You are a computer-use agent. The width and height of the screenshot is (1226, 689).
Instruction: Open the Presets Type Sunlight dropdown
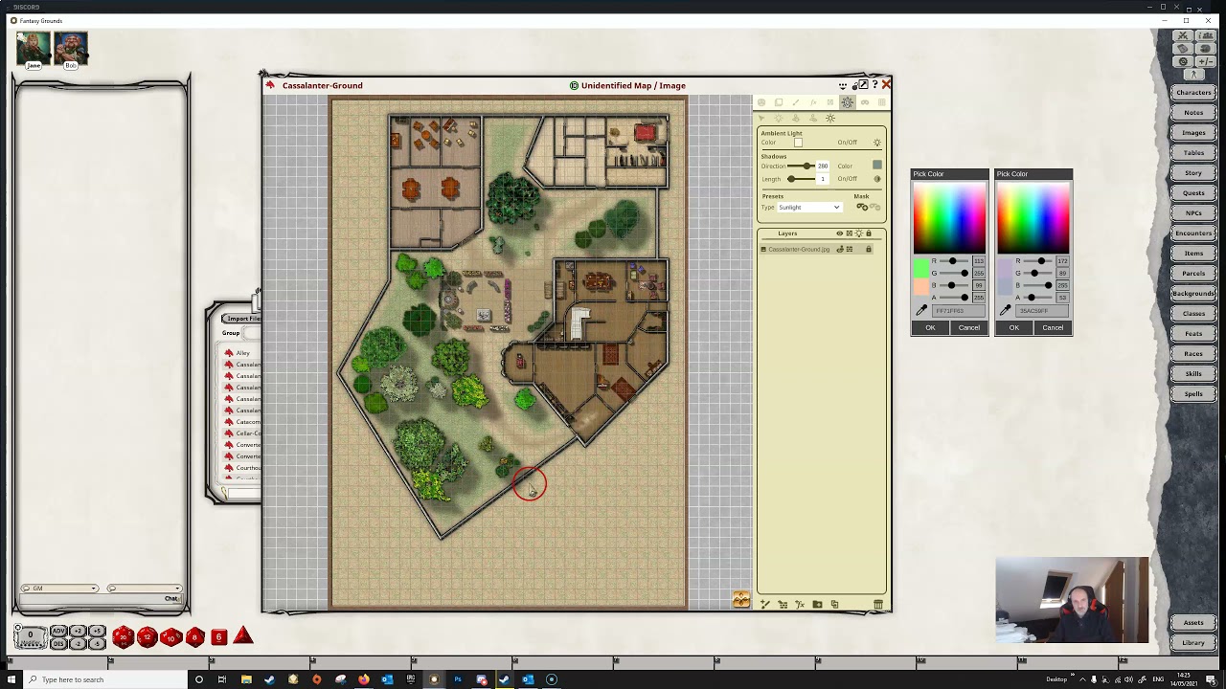pos(809,207)
